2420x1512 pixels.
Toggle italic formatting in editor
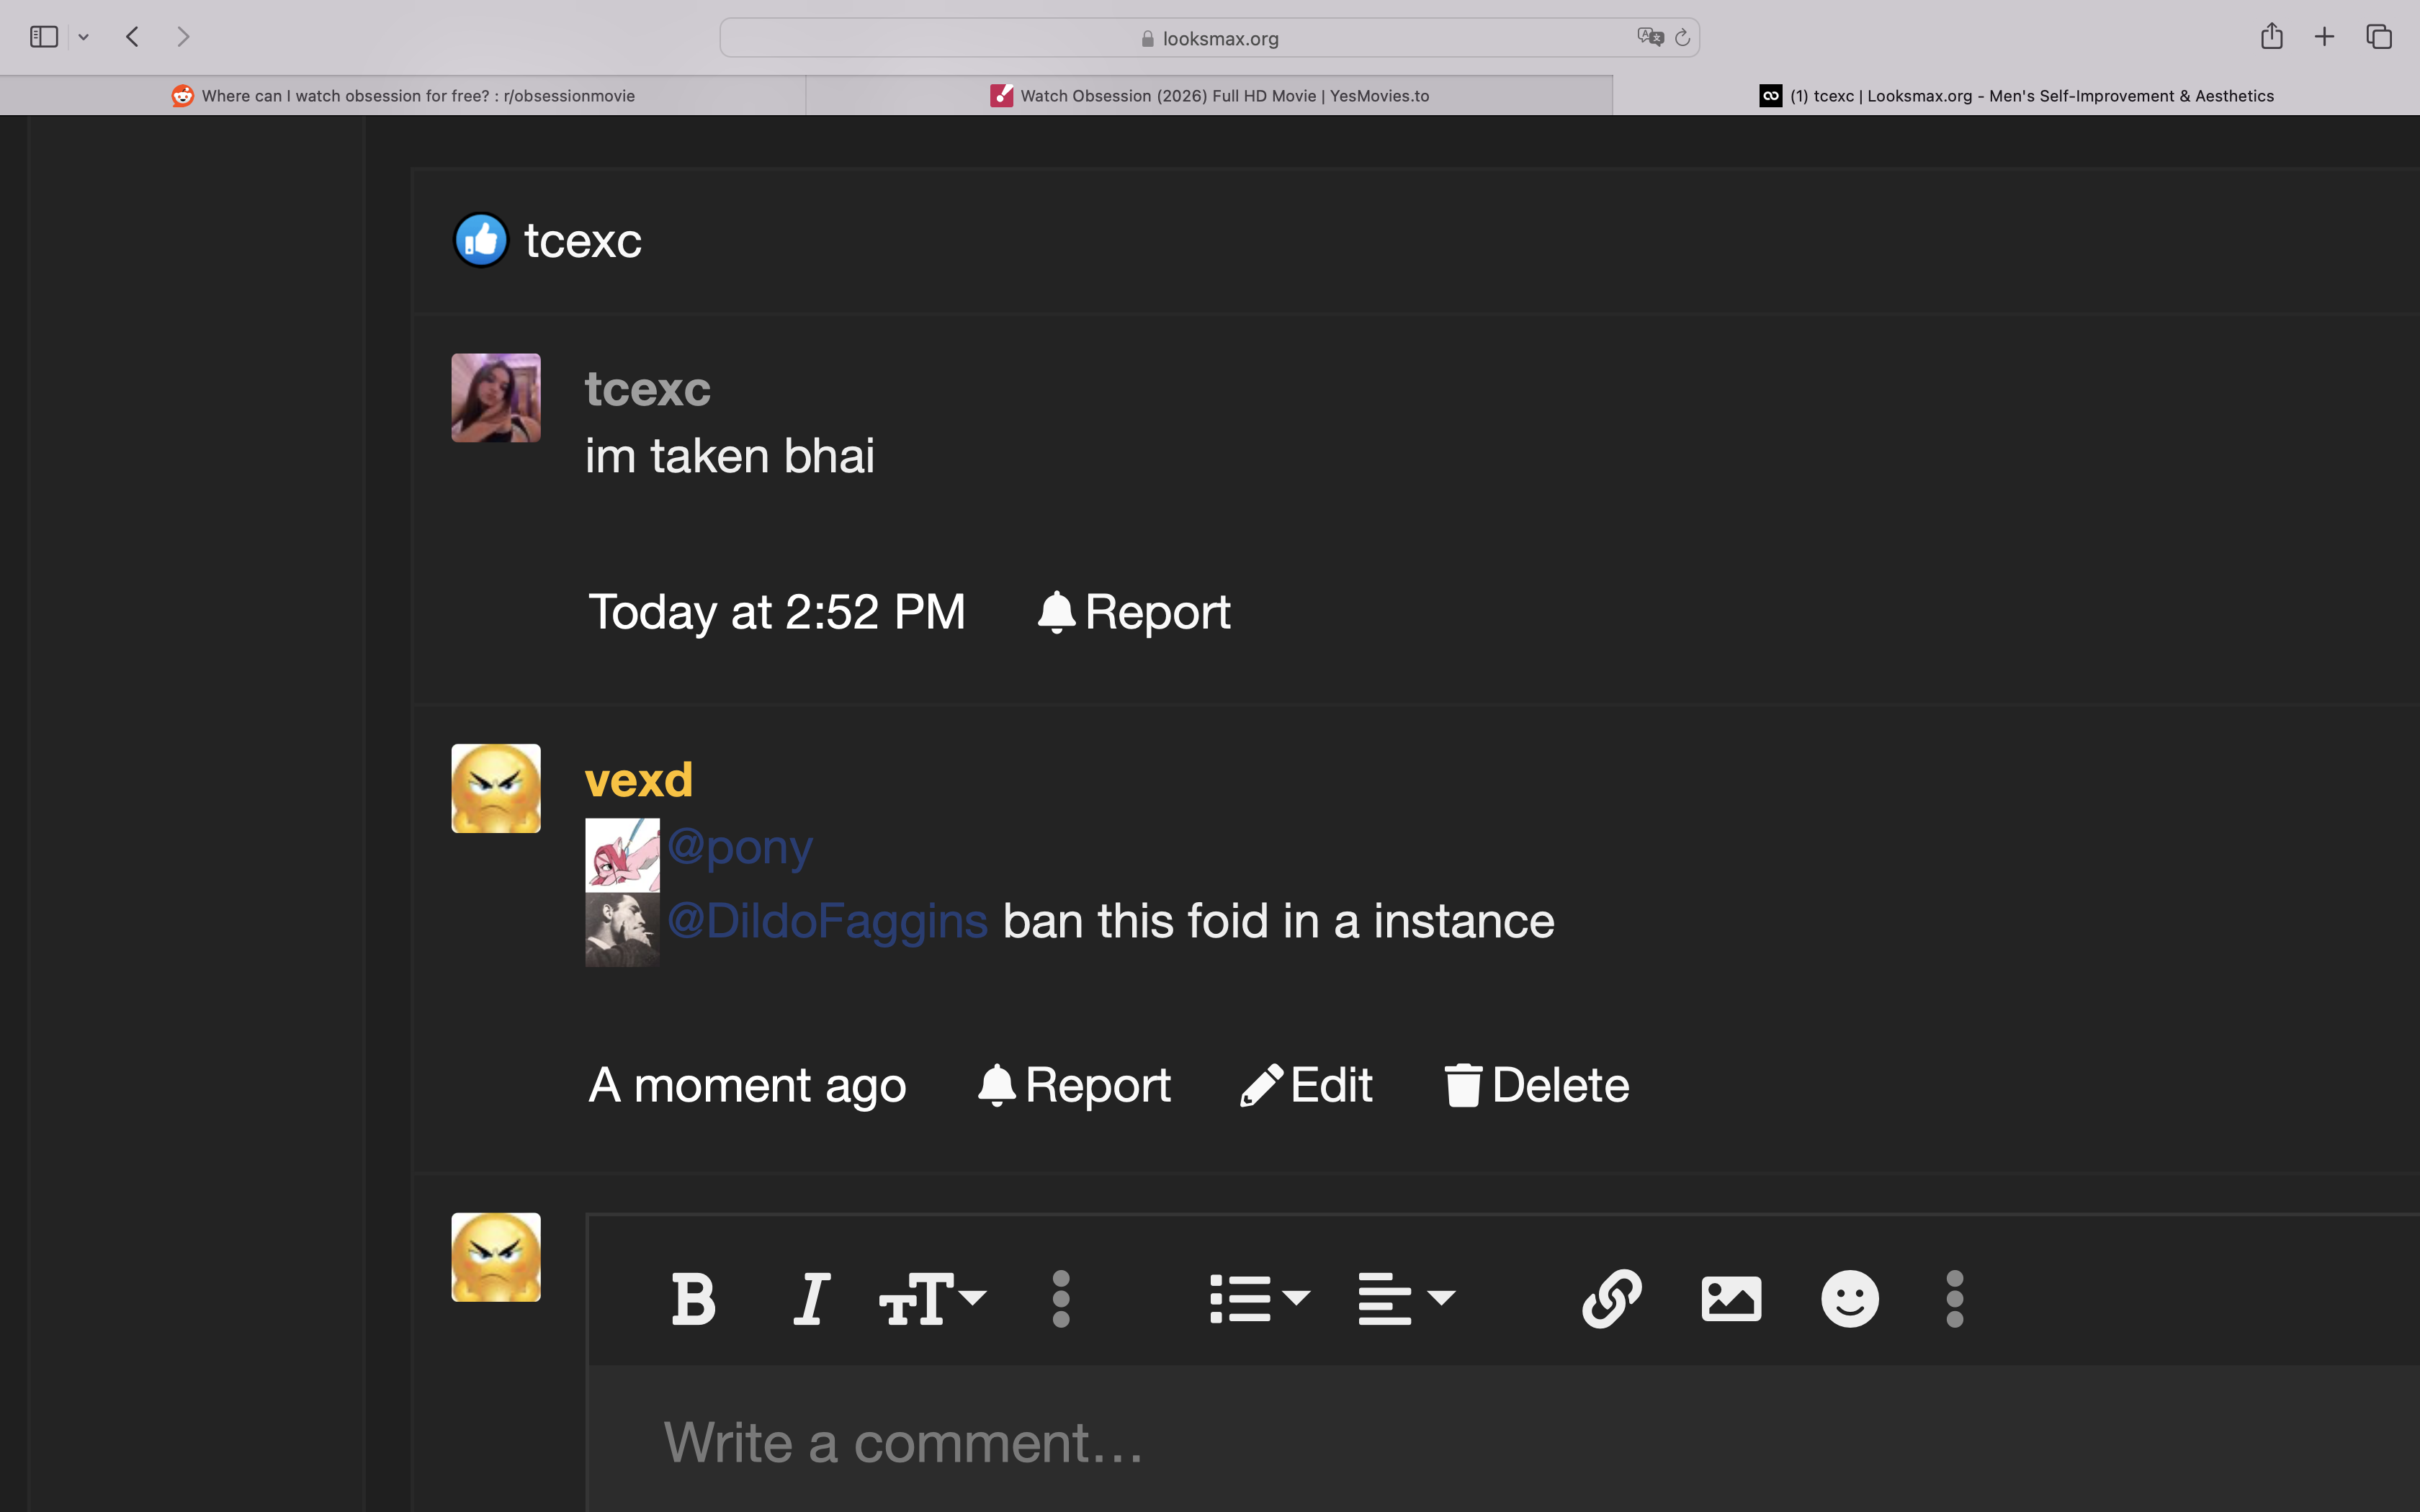click(x=811, y=1299)
